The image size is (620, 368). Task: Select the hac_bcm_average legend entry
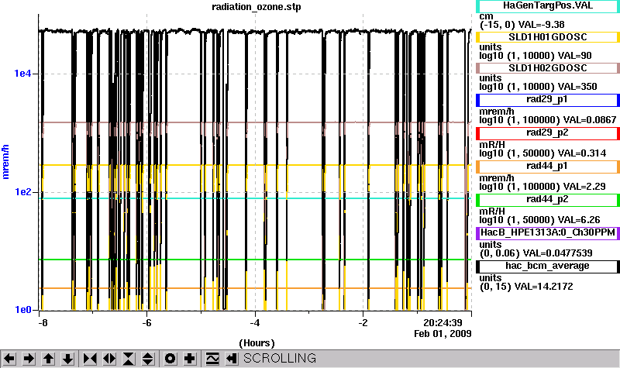pyautogui.click(x=548, y=266)
